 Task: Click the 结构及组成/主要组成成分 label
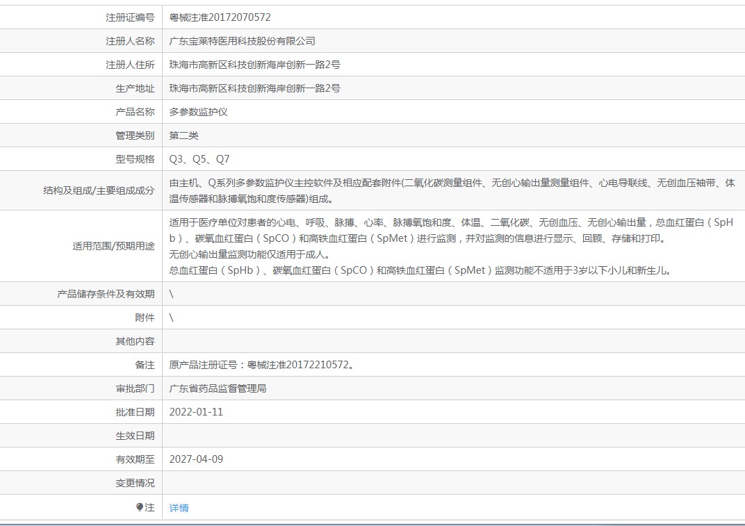pyautogui.click(x=99, y=190)
